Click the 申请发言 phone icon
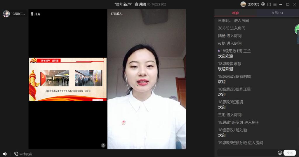Screen dimensions: 299x157 (x=16, y=154)
